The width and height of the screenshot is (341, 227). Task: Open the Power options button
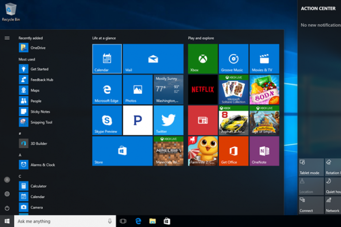click(x=7, y=208)
